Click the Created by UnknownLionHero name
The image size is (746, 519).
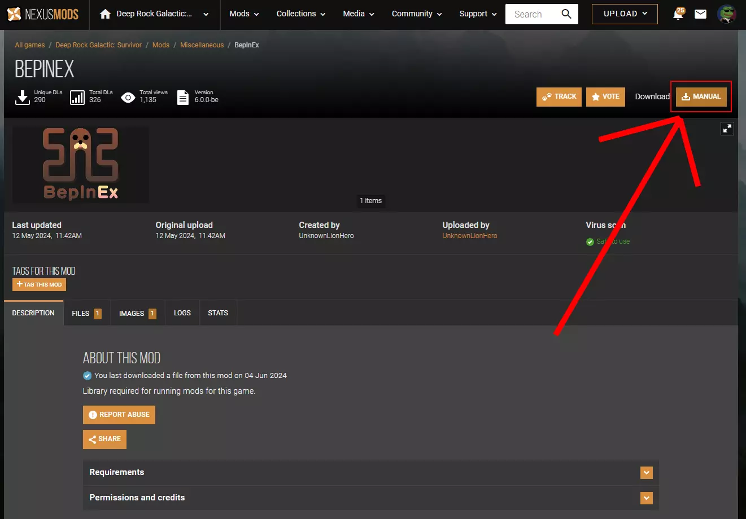(326, 236)
